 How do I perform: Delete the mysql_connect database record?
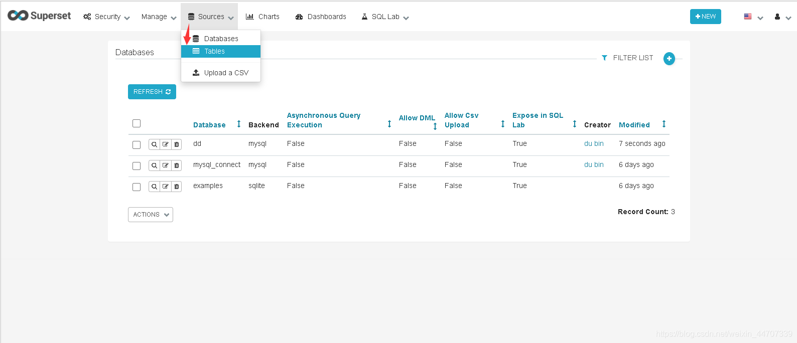(176, 165)
